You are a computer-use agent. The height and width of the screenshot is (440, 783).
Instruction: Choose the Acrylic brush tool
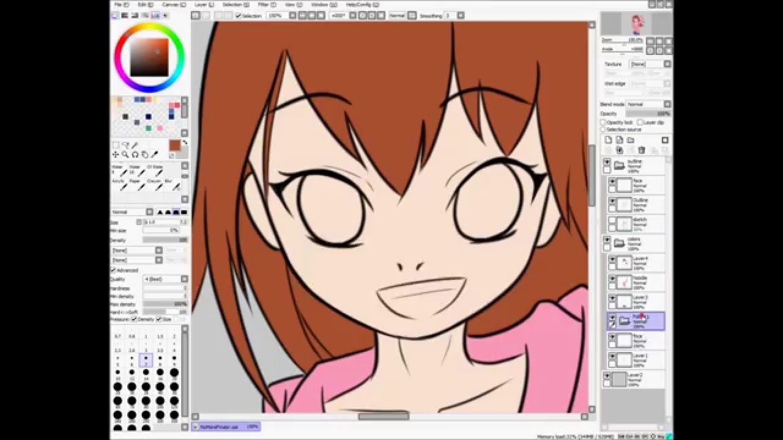click(121, 185)
